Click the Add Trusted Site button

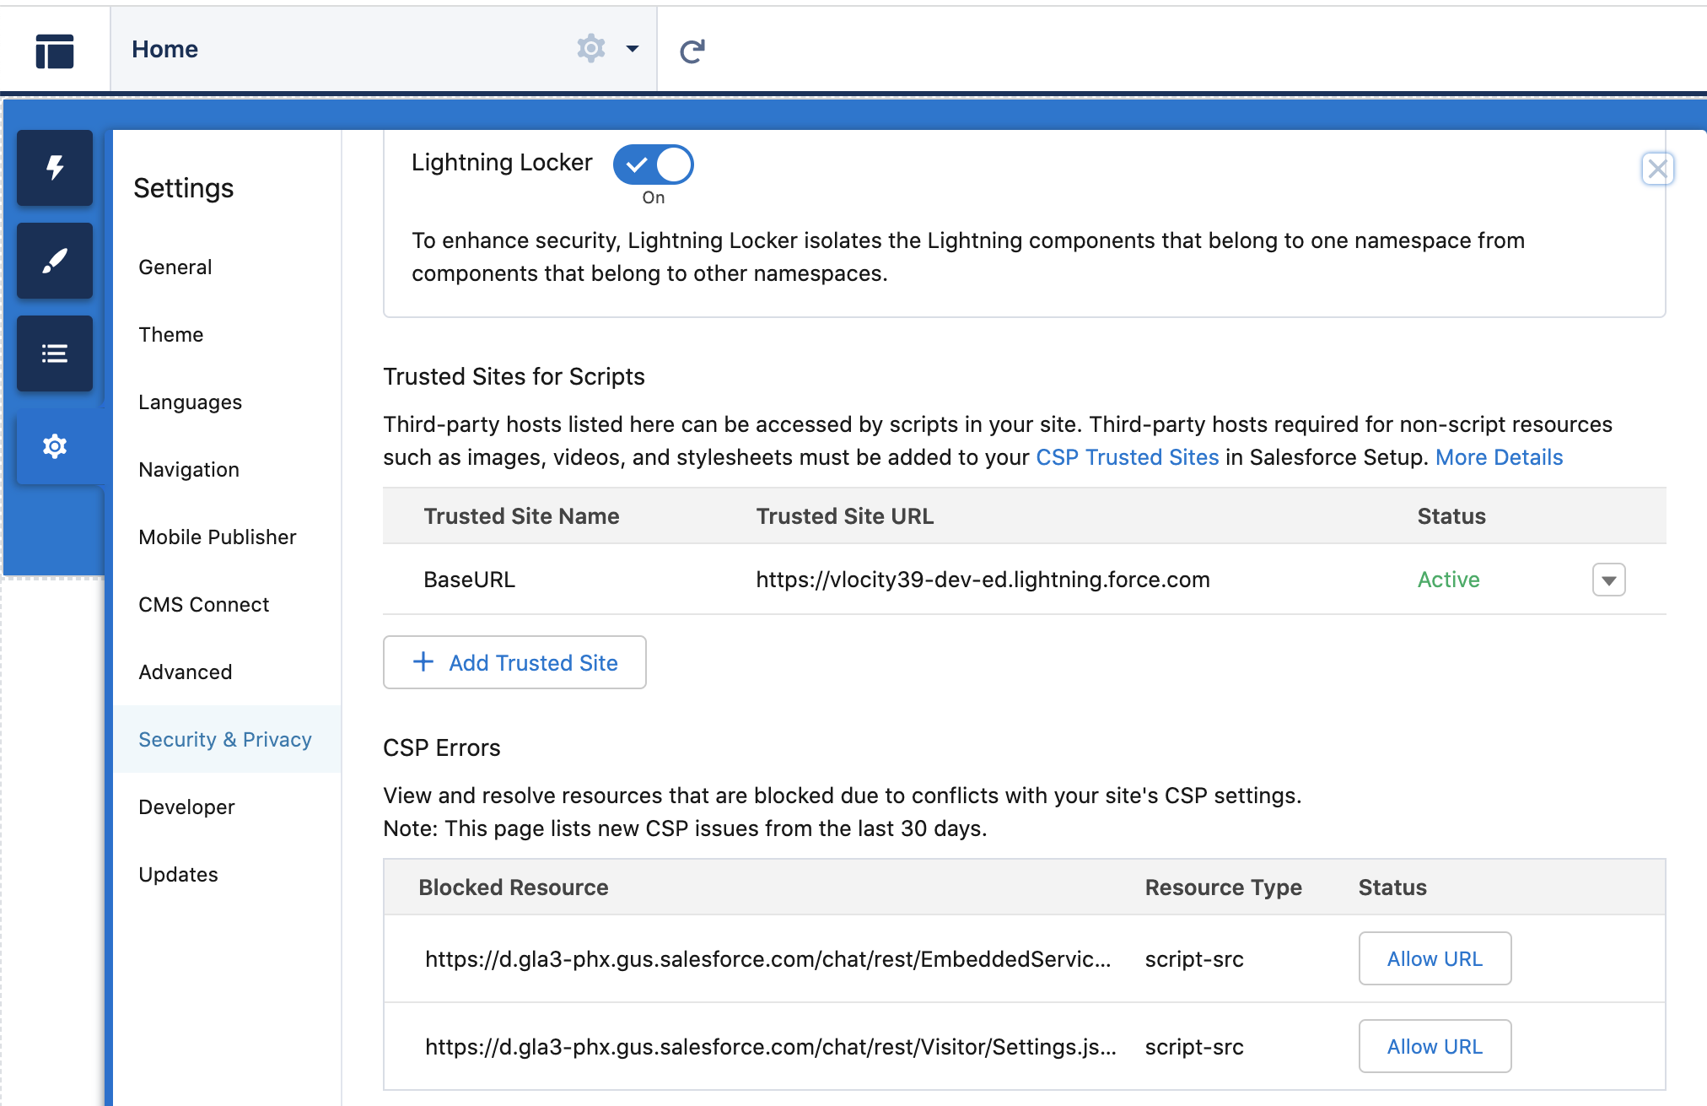pos(514,662)
